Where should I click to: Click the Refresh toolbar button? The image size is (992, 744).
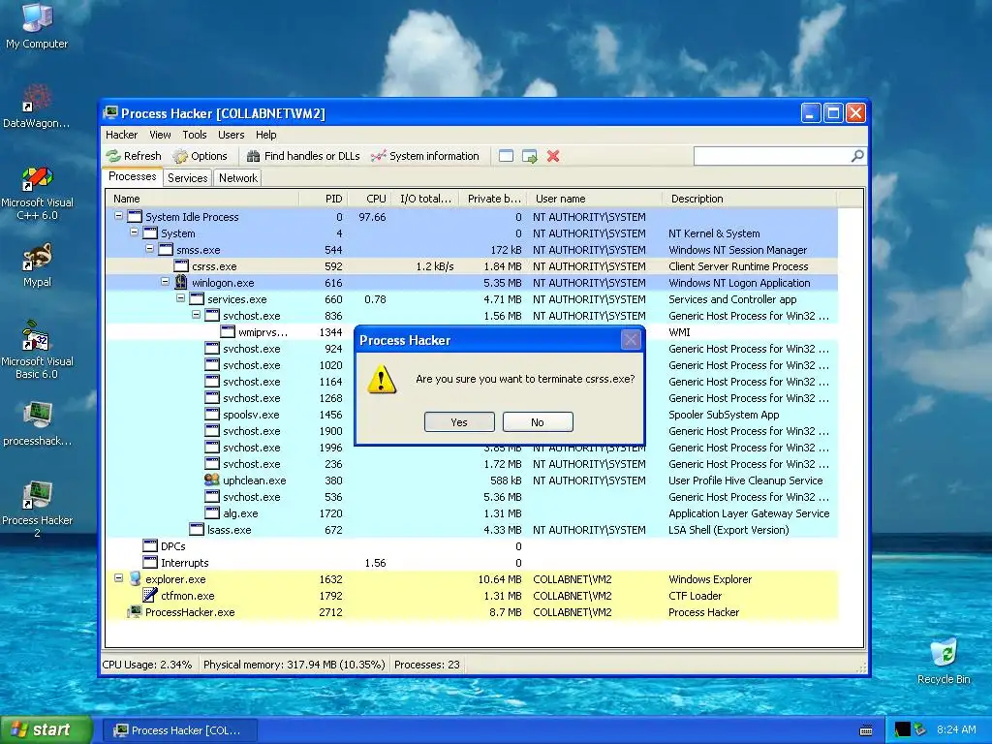[134, 156]
